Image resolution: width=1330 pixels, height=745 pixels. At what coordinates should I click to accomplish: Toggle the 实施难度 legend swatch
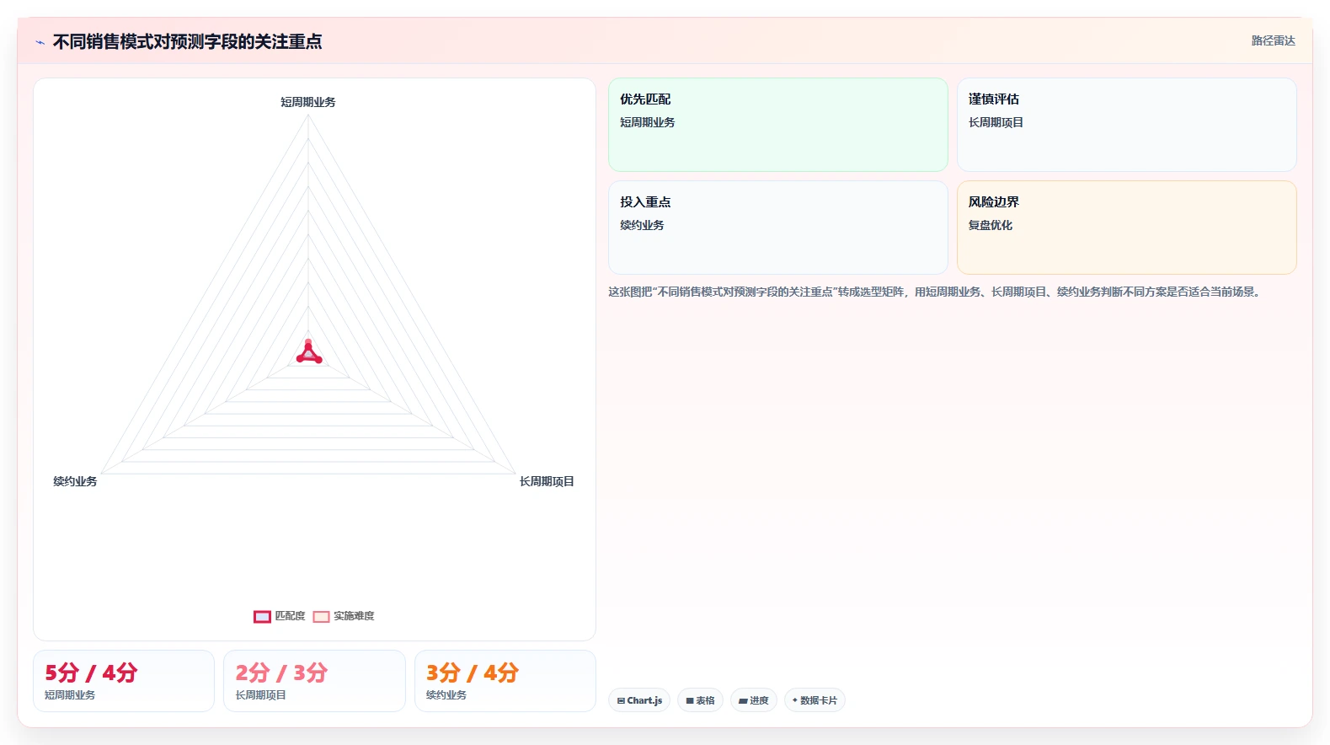pyautogui.click(x=321, y=617)
